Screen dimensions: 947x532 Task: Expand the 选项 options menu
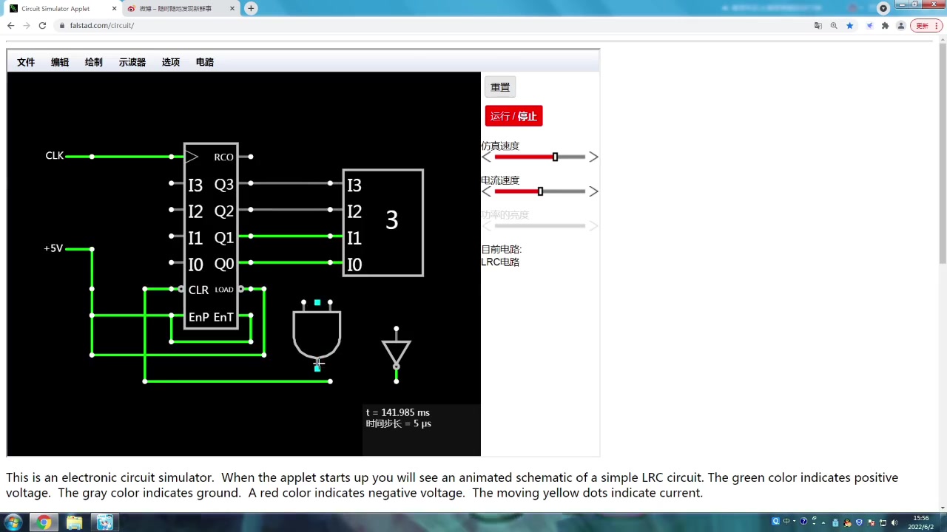171,62
